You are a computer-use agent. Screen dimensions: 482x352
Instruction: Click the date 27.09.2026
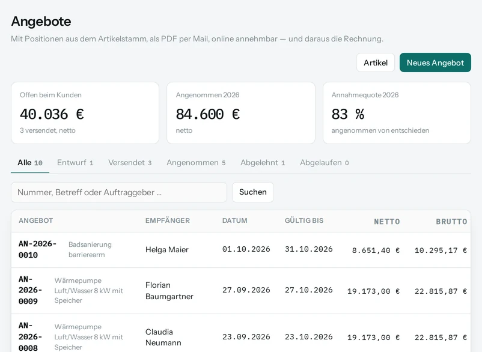pos(246,290)
